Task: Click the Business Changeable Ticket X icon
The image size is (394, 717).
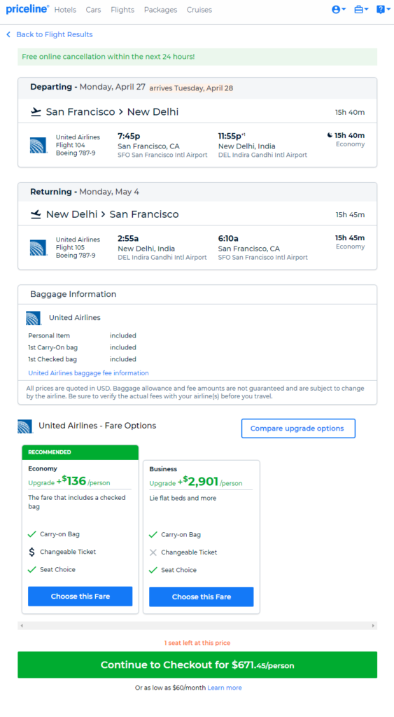Action: pyautogui.click(x=153, y=552)
